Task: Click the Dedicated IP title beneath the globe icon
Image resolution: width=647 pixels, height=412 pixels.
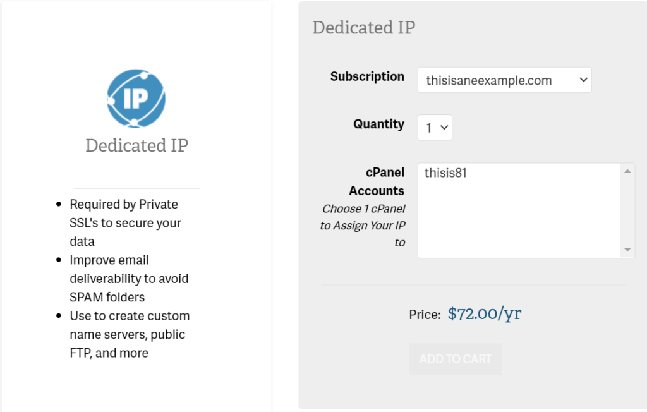Action: click(136, 145)
